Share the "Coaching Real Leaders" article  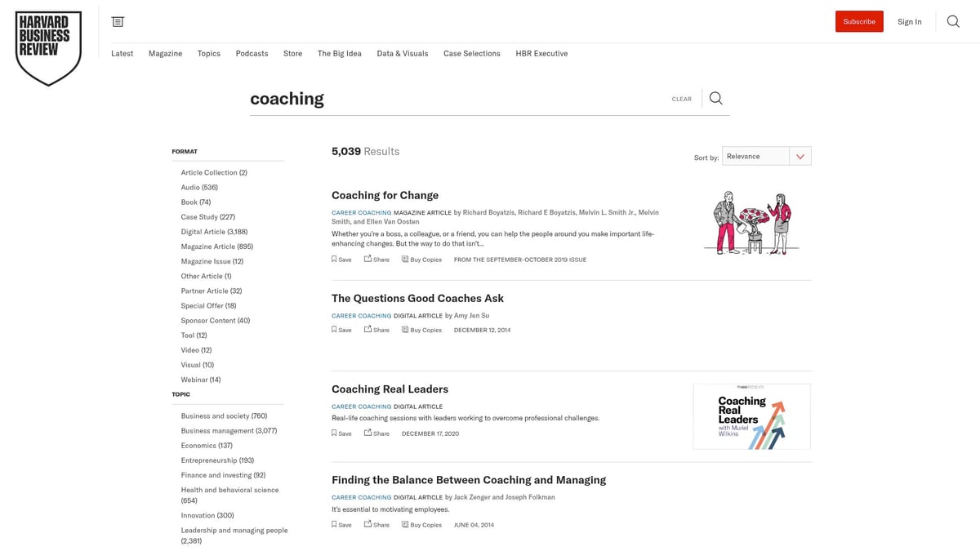(376, 433)
